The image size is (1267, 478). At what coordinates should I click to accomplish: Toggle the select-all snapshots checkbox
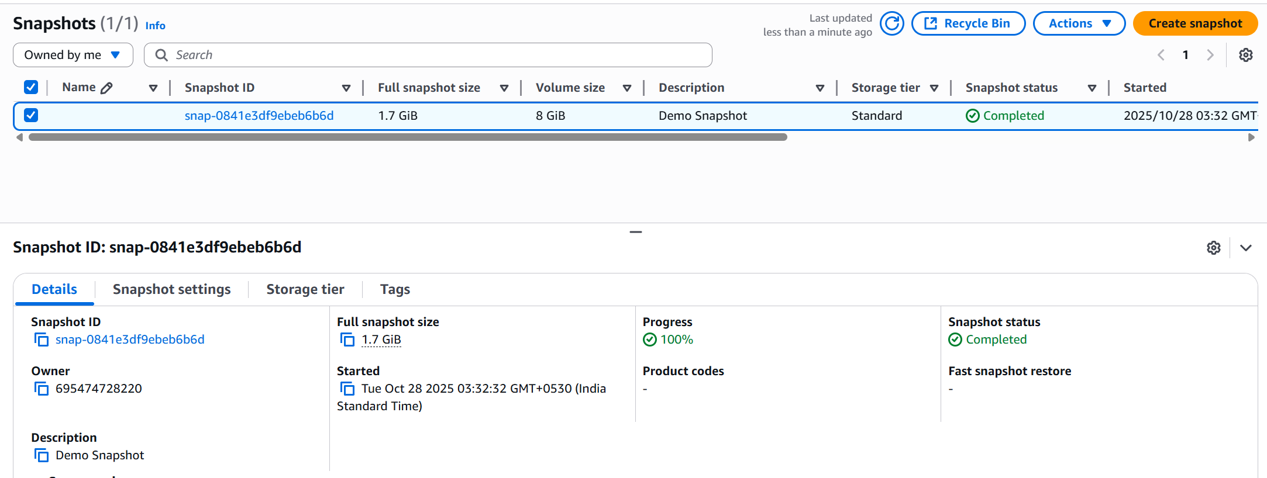click(x=31, y=88)
